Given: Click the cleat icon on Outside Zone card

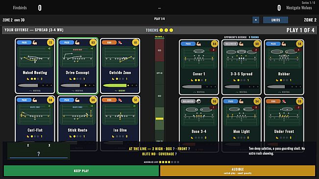Looking at the screenshot, I should click(x=120, y=43).
